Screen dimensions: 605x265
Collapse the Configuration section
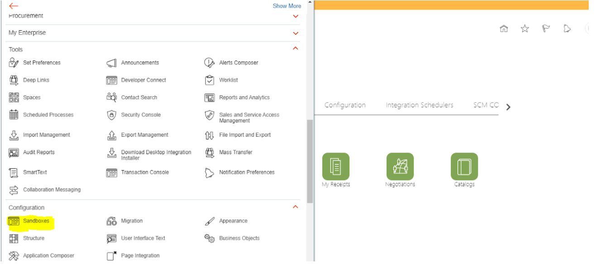[296, 207]
